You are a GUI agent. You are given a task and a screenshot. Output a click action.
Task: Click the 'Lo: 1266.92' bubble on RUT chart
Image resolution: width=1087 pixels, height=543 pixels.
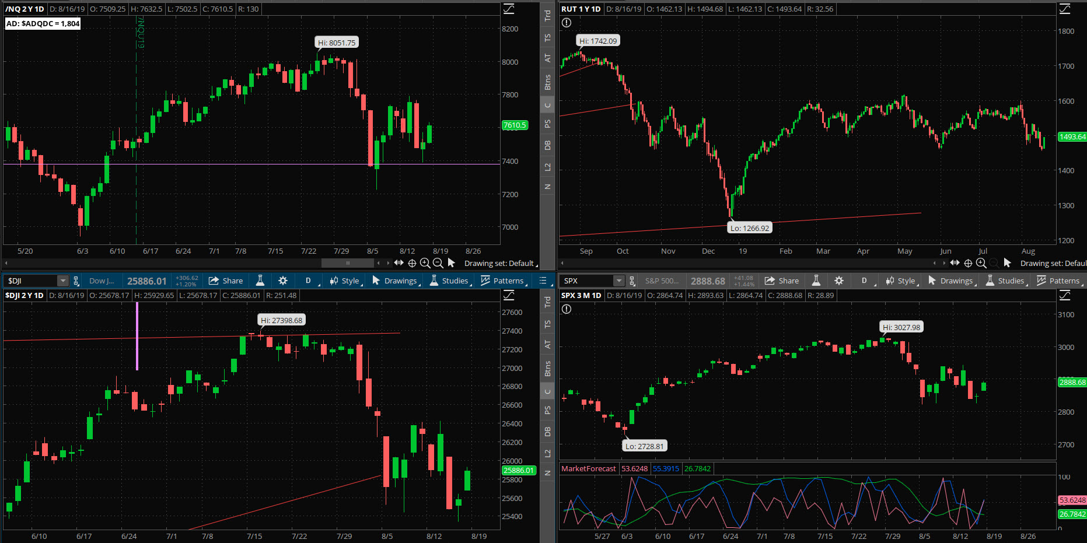tap(750, 228)
